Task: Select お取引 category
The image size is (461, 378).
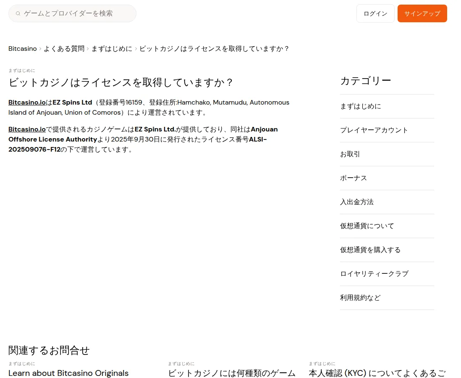Action: [387, 154]
